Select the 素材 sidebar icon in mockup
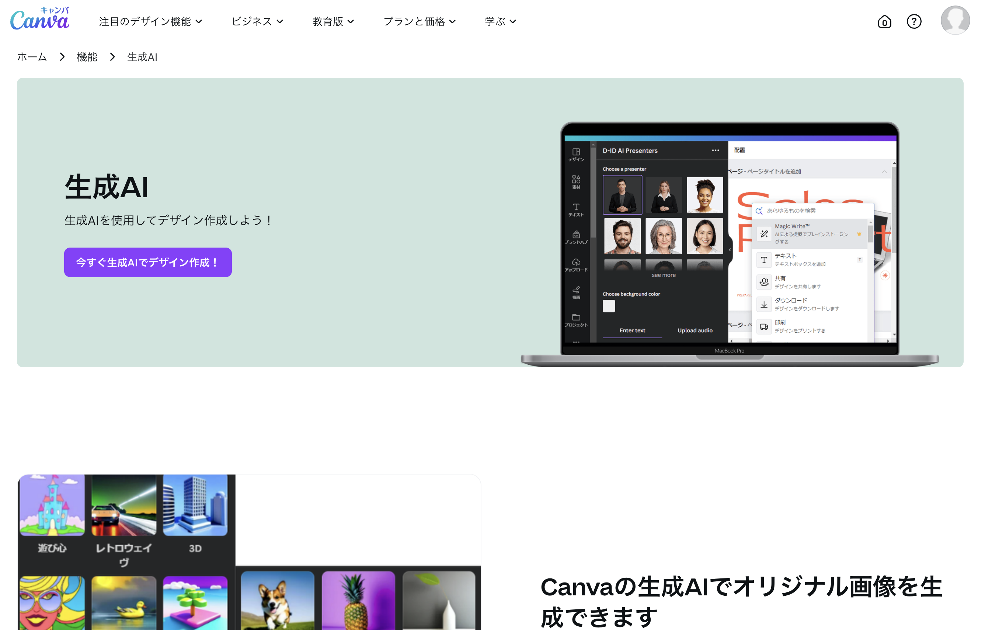Image resolution: width=985 pixels, height=630 pixels. [576, 182]
